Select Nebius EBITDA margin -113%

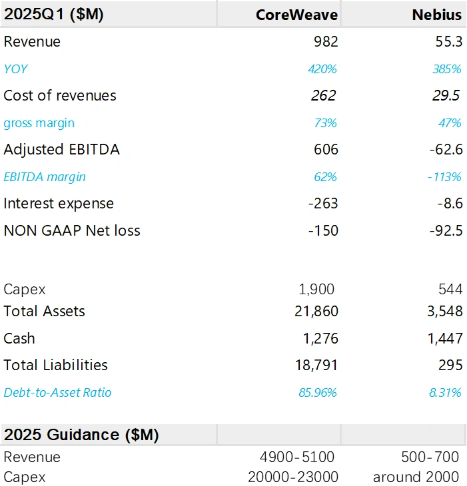click(444, 177)
